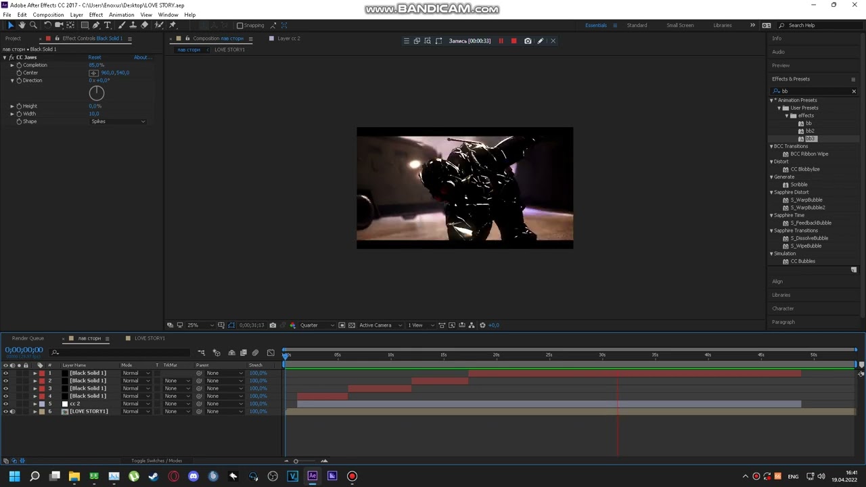The width and height of the screenshot is (866, 487).
Task: Open the Animation menu
Action: (121, 15)
